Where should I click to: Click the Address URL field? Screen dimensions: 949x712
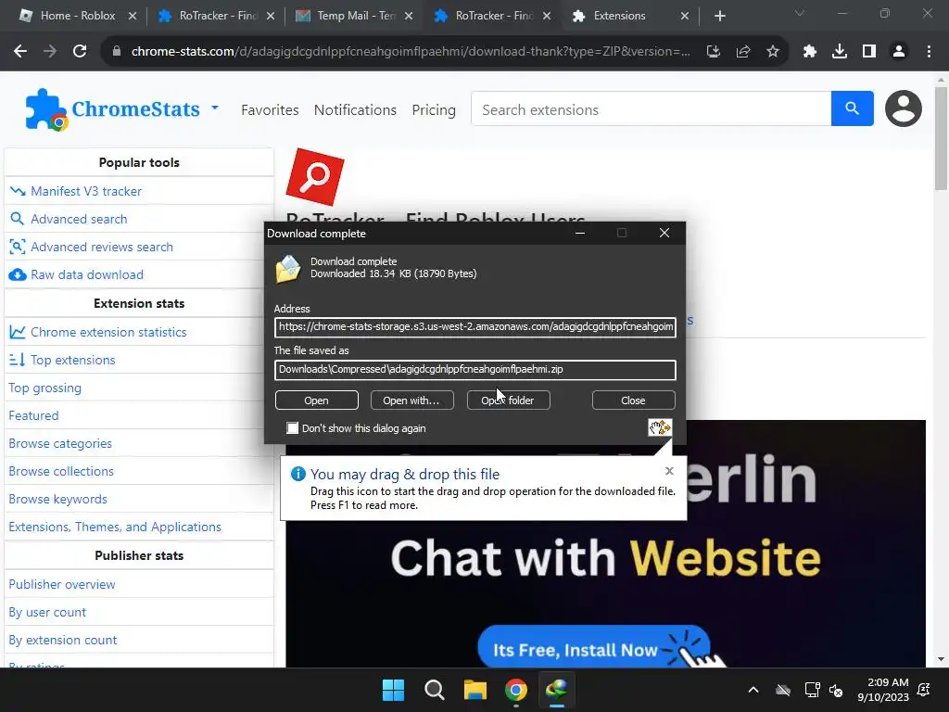[x=475, y=327]
